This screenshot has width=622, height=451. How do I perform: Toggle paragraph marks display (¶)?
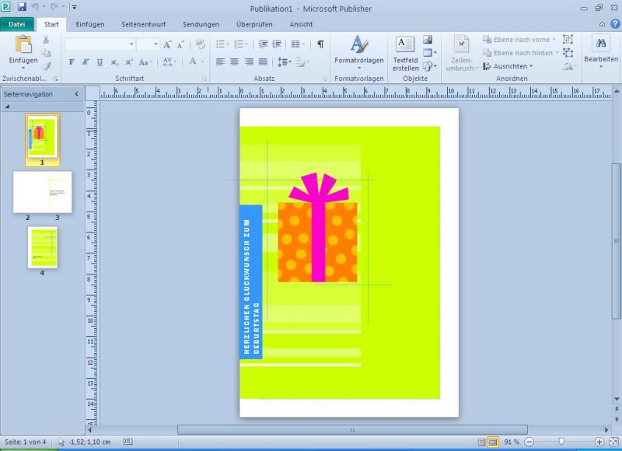point(320,44)
